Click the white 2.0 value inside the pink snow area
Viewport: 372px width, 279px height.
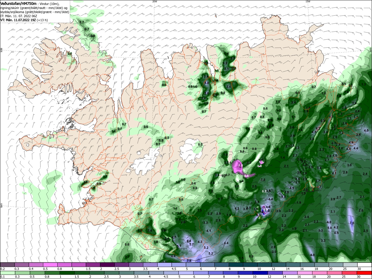click(240, 165)
